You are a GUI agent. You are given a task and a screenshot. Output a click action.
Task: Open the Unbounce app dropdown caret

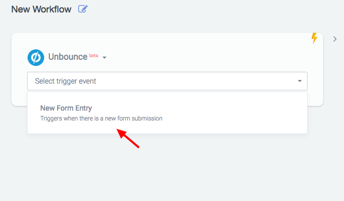click(104, 58)
